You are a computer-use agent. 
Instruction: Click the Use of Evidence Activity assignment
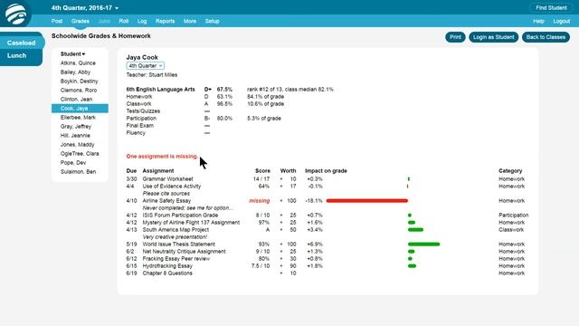pyautogui.click(x=172, y=187)
